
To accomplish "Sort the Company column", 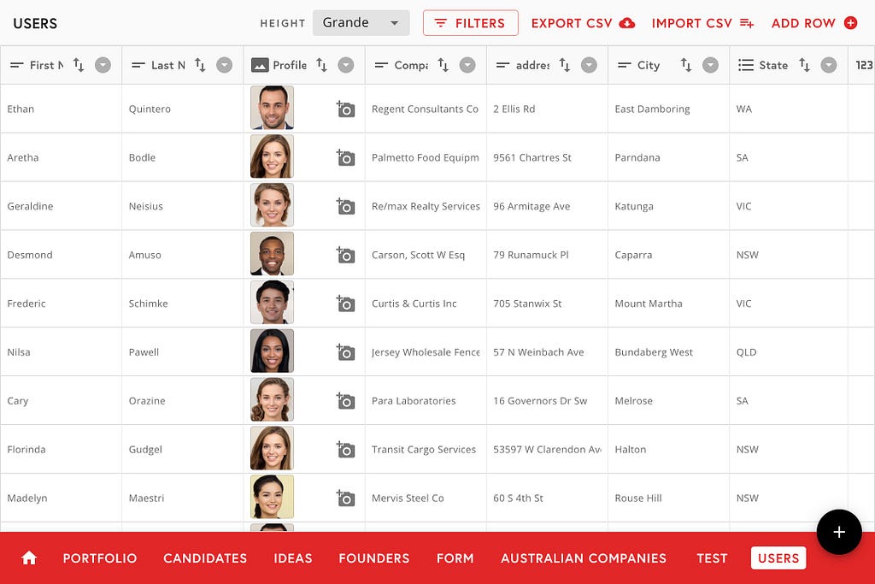I will 443,65.
